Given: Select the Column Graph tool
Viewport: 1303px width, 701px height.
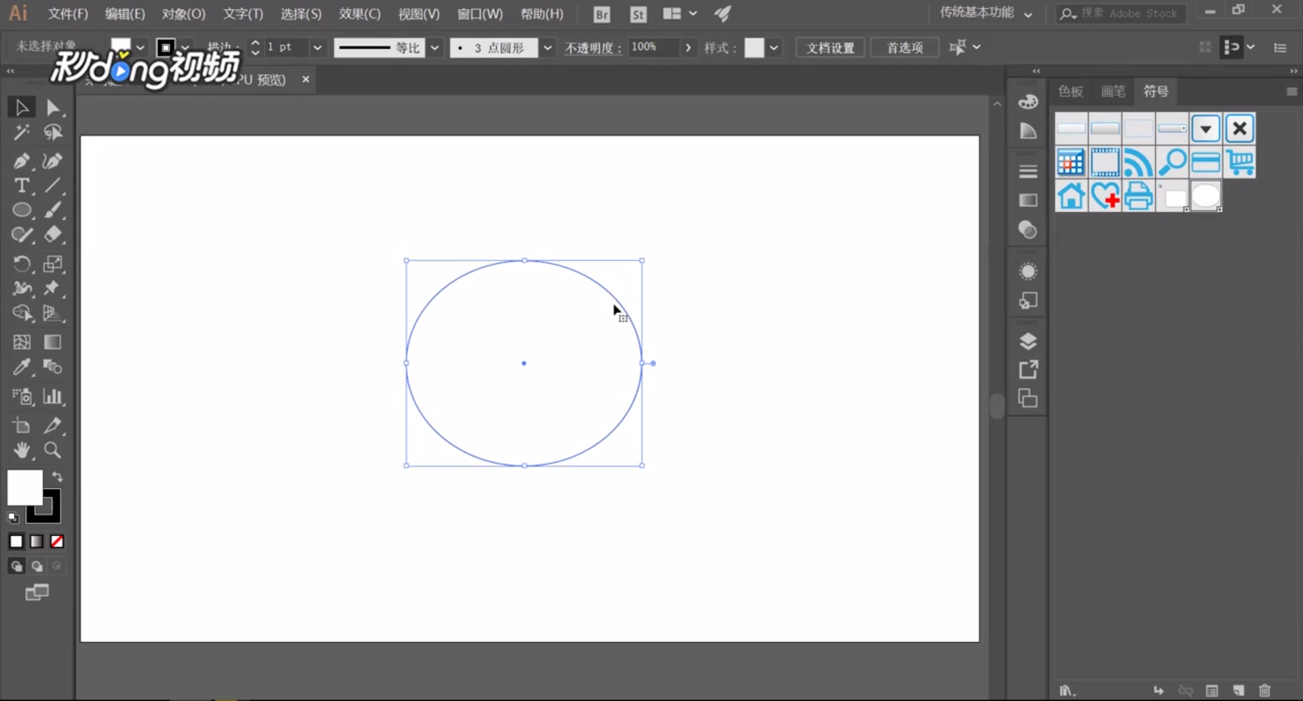Looking at the screenshot, I should click(x=52, y=397).
